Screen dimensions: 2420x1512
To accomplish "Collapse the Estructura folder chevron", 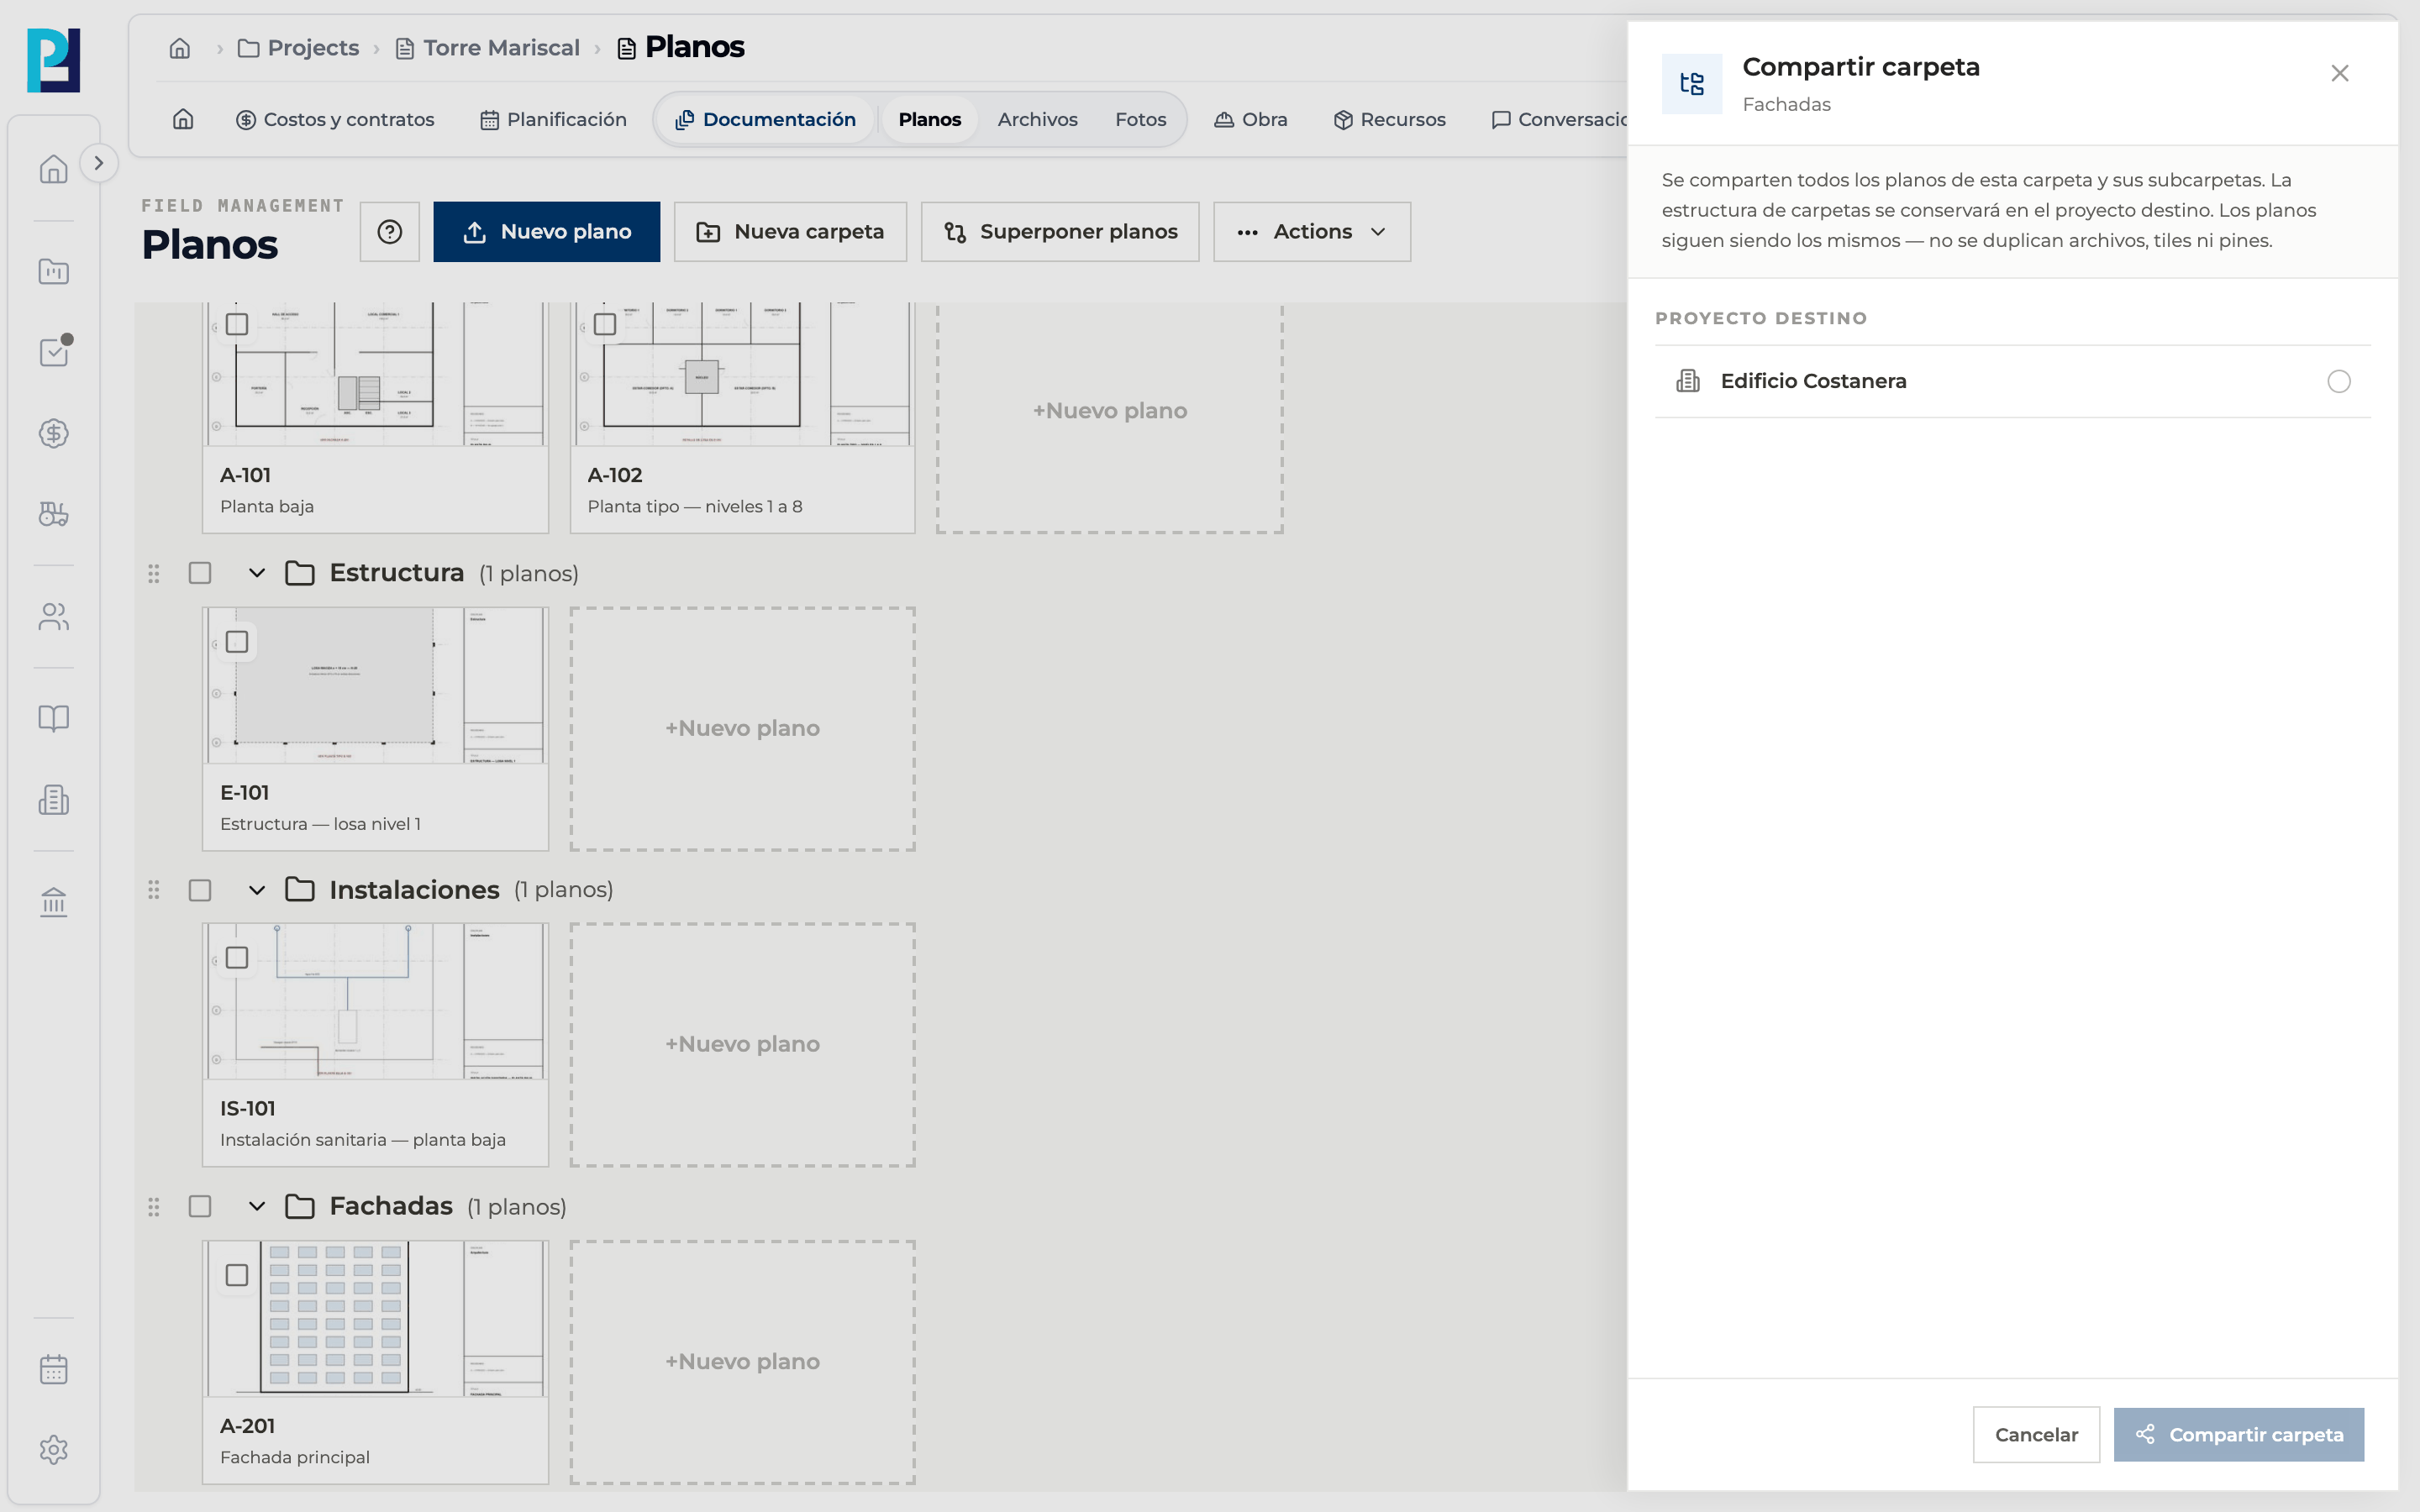I will [x=257, y=573].
